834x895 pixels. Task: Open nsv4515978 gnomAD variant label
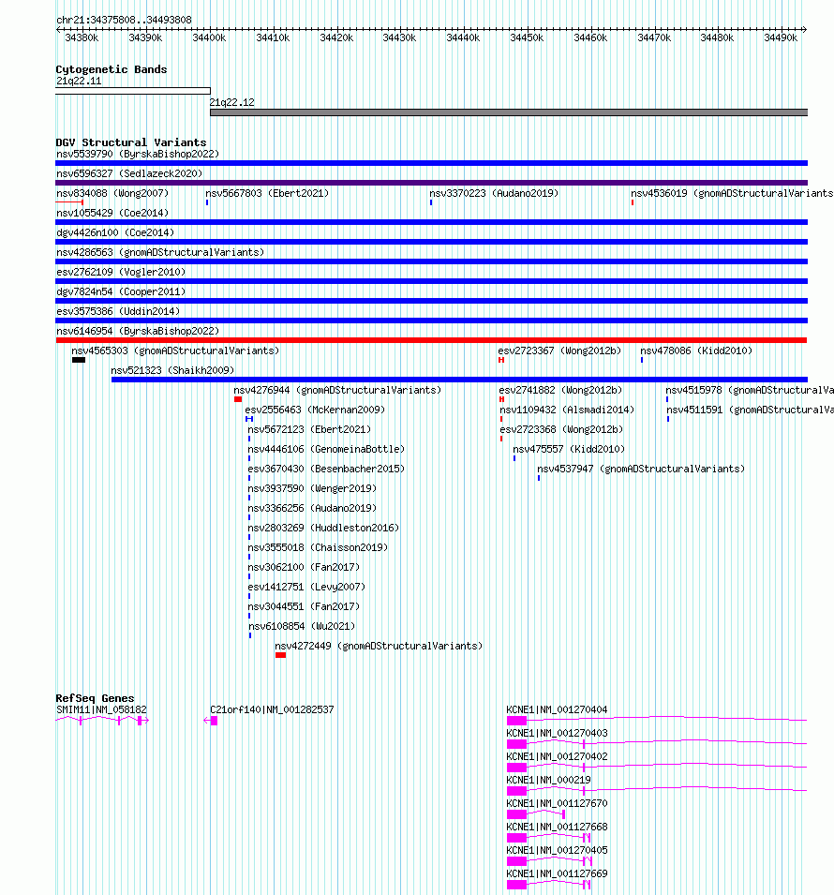(x=750, y=391)
